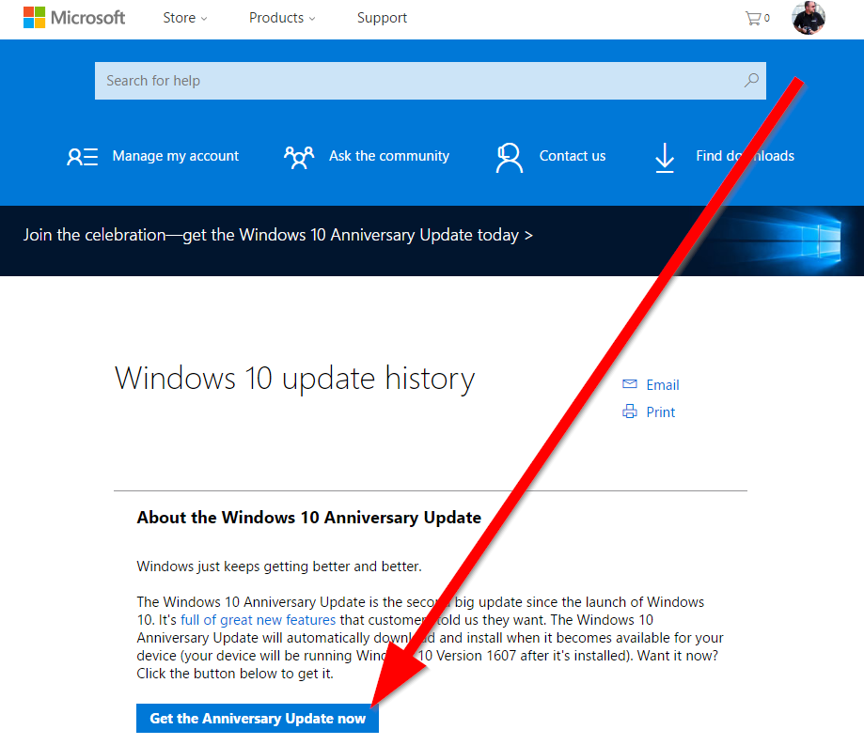
Task: Click the Manage my account icon
Action: [x=83, y=156]
